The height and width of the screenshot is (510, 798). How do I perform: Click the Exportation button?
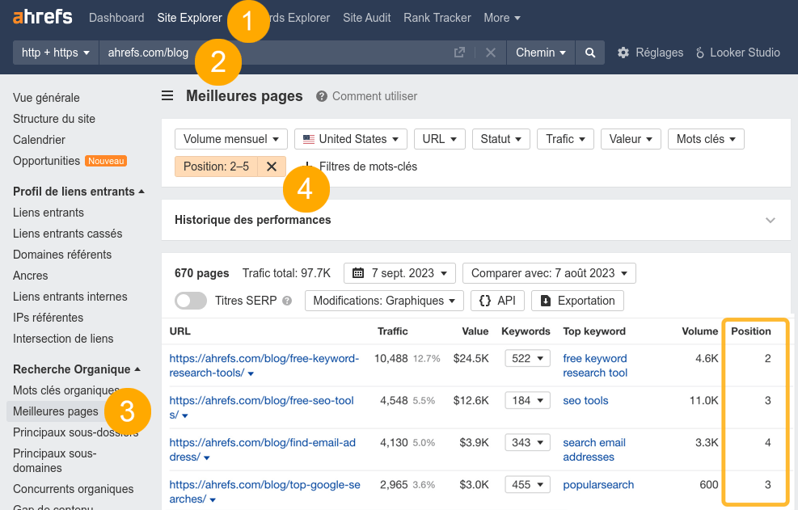point(577,300)
